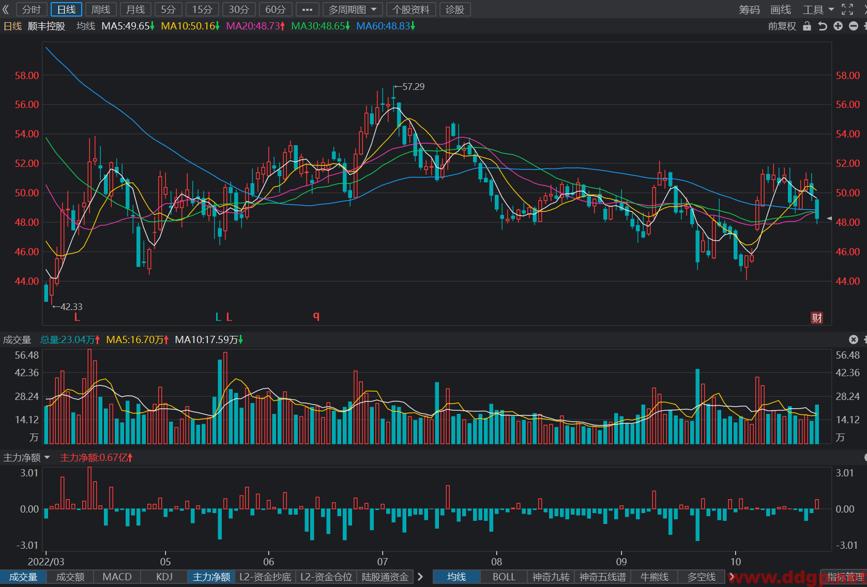Viewport: 867px width, 587px height.
Task: Select 多空线 main chart indicator
Action: coord(702,577)
